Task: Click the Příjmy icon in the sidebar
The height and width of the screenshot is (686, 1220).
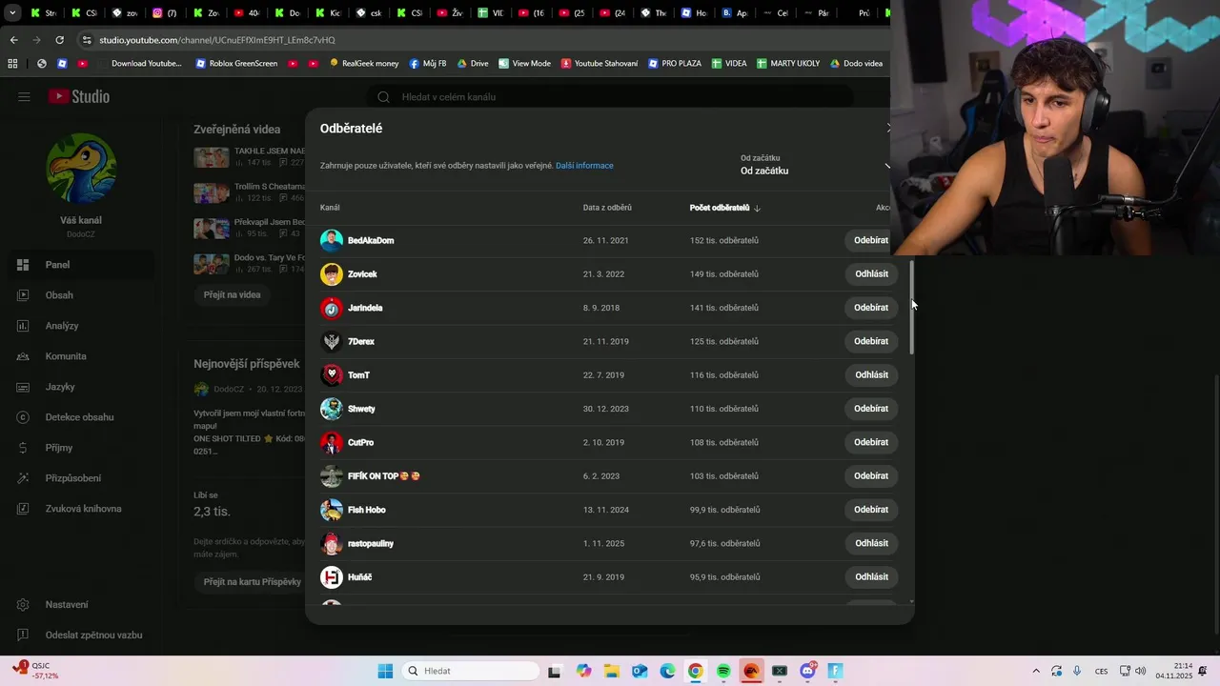Action: pyautogui.click(x=24, y=448)
